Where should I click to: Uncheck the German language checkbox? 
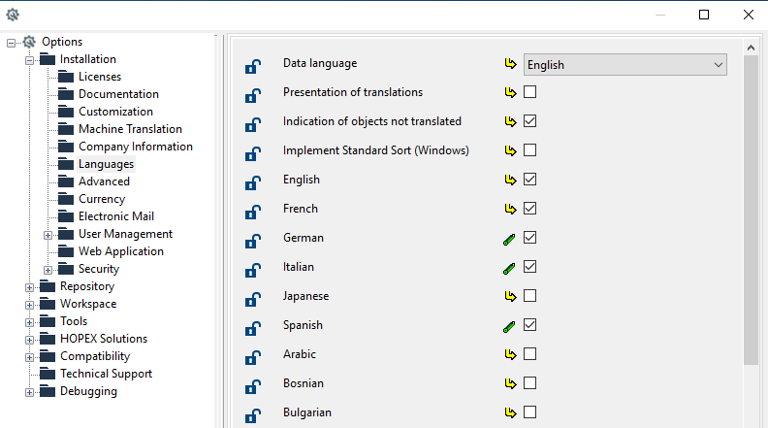pyautogui.click(x=530, y=237)
